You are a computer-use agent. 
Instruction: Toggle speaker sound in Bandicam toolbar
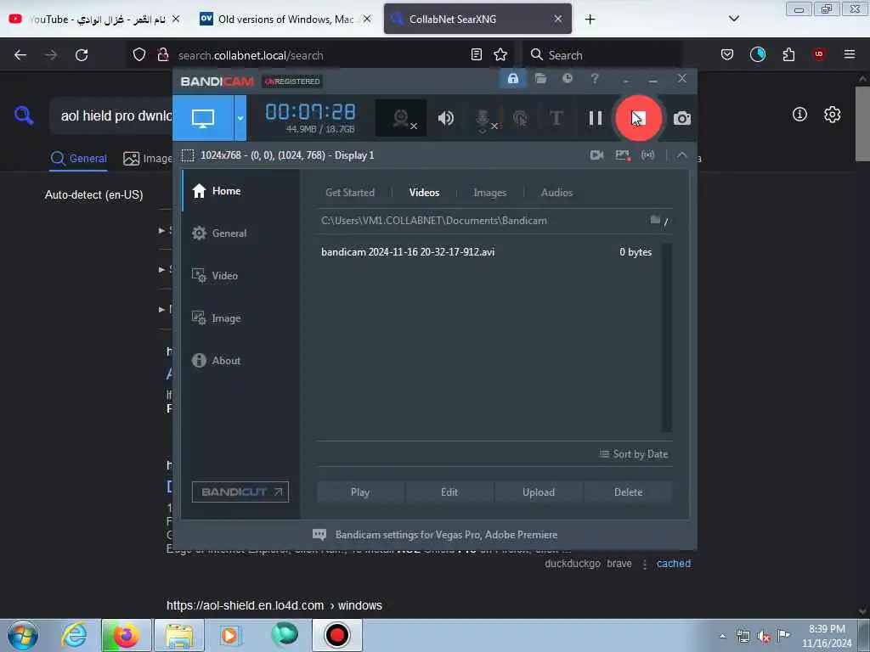pyautogui.click(x=445, y=118)
